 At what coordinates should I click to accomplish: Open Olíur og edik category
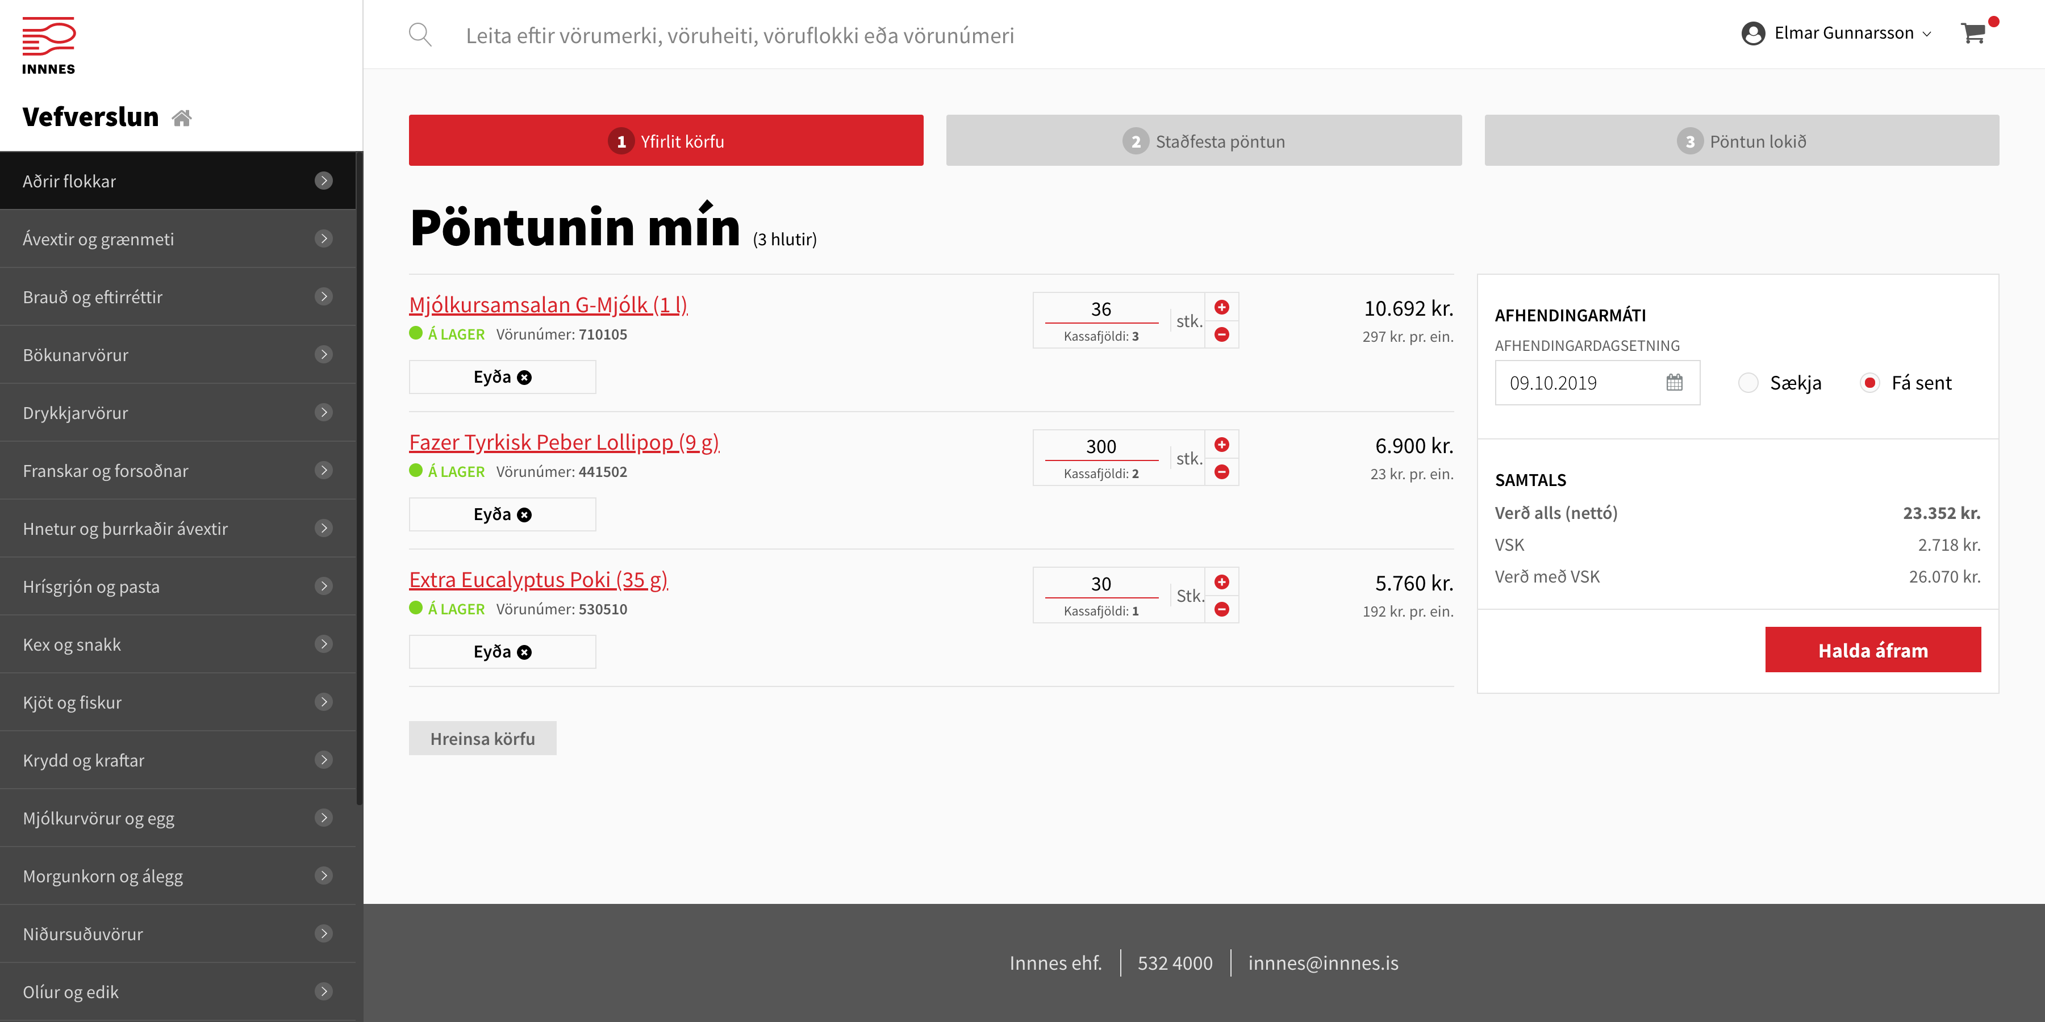point(178,992)
